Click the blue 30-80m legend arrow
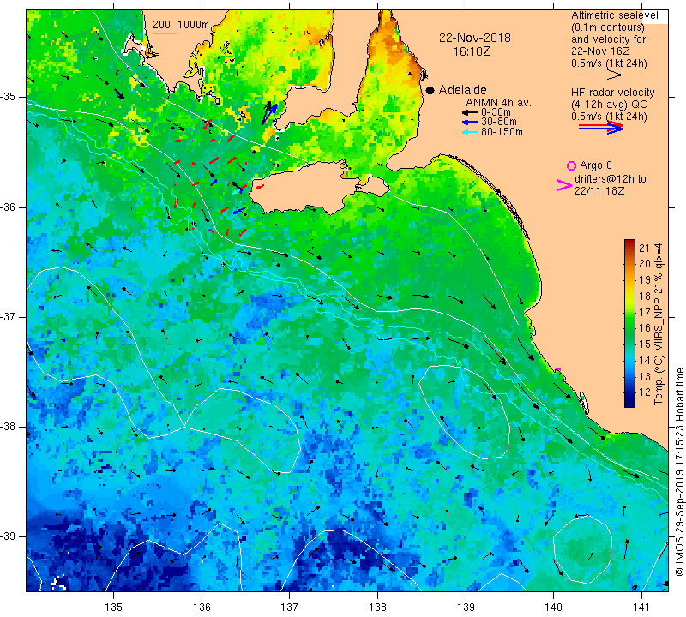This screenshot has height=617, width=686. [x=470, y=122]
